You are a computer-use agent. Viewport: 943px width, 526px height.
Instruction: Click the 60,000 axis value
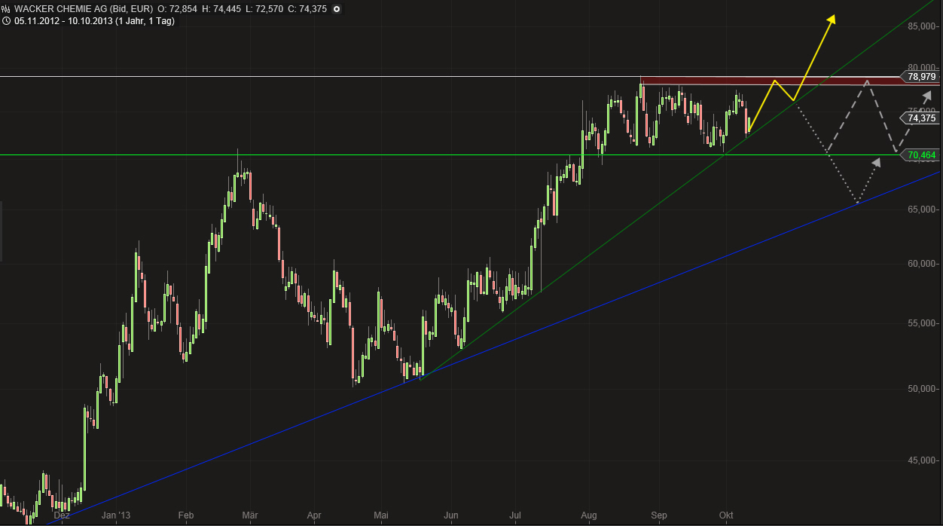click(x=923, y=264)
